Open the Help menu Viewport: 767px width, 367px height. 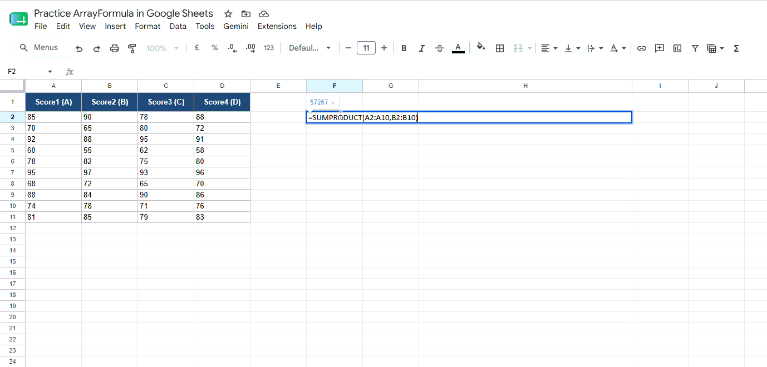pos(314,26)
